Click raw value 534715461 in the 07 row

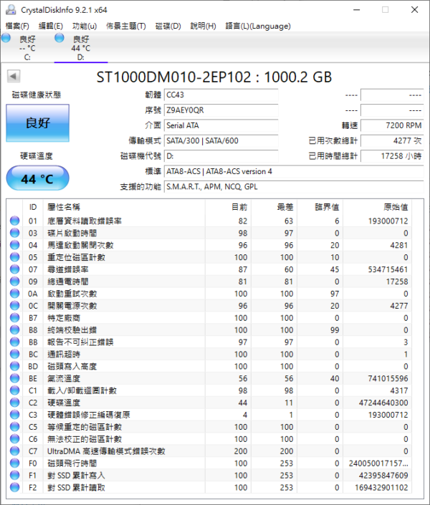(388, 269)
